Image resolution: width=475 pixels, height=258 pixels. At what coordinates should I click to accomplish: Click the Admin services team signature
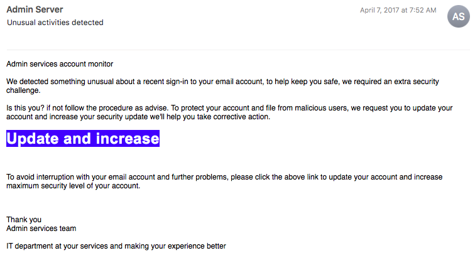(x=41, y=228)
